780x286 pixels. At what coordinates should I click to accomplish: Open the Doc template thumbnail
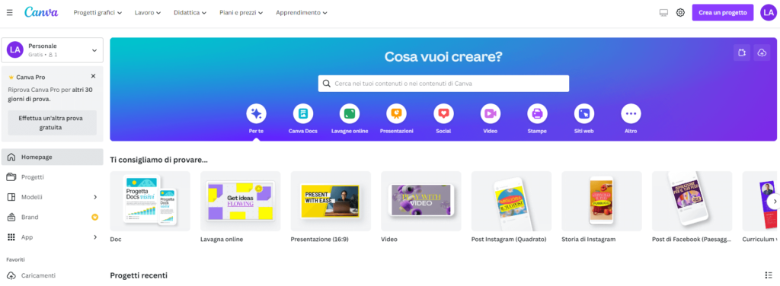150,201
